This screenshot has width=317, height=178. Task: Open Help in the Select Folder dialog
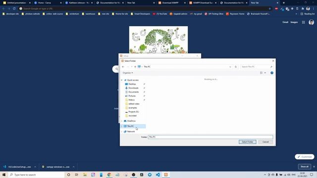pyautogui.click(x=272, y=73)
